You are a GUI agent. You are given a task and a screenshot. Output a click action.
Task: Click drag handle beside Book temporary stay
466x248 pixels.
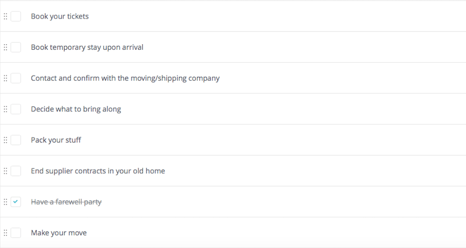[6, 48]
